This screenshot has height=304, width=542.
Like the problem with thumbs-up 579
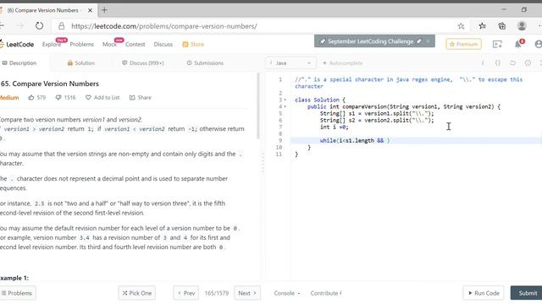pyautogui.click(x=36, y=98)
